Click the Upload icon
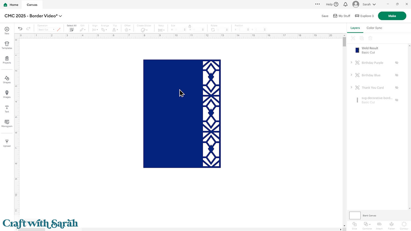This screenshot has width=411, height=231. tap(7, 143)
